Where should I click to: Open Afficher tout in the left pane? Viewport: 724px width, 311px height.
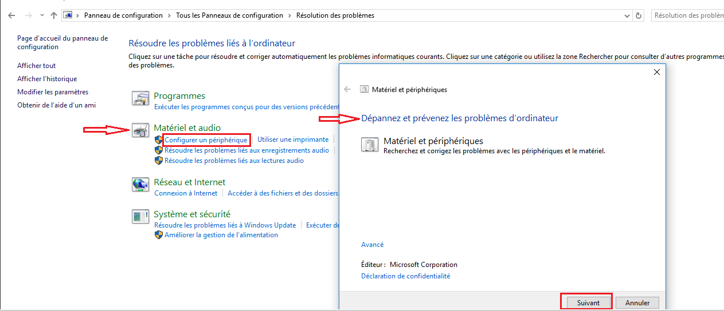pyautogui.click(x=37, y=66)
